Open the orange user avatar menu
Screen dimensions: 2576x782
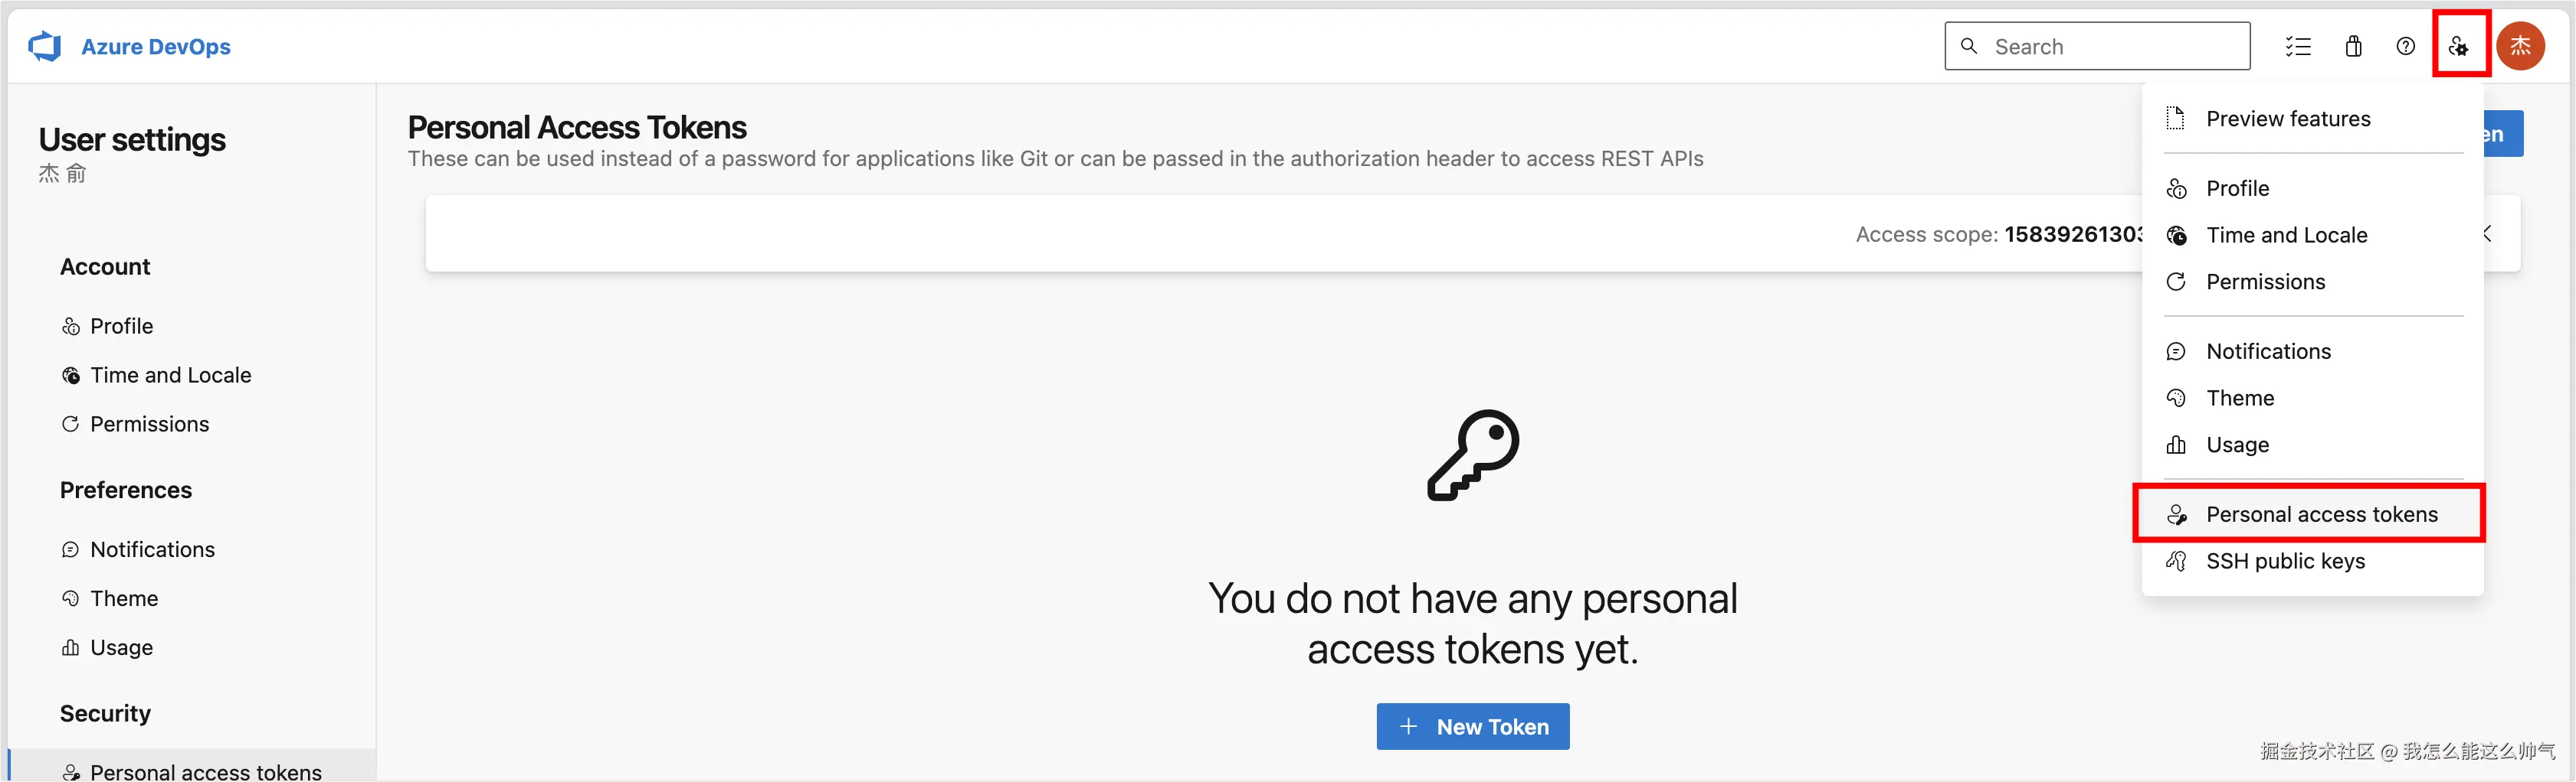[2521, 46]
